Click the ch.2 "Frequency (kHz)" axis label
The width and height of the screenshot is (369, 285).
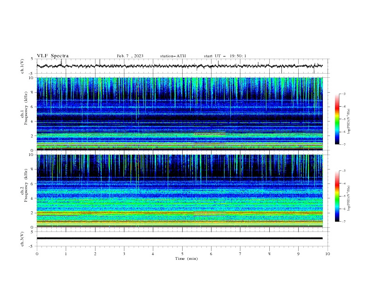coord(26,185)
